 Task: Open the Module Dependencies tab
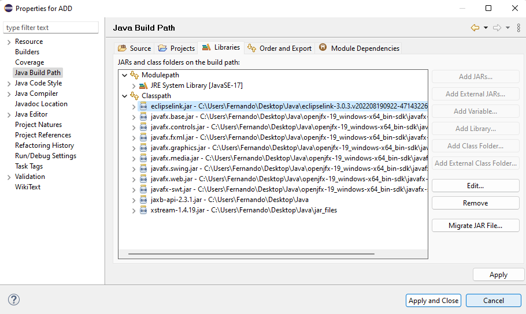(x=359, y=48)
